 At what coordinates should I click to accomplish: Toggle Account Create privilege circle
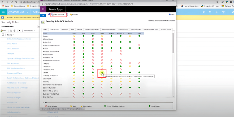pos(74,36)
